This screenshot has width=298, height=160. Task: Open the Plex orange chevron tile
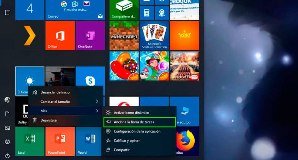[x=30, y=35]
